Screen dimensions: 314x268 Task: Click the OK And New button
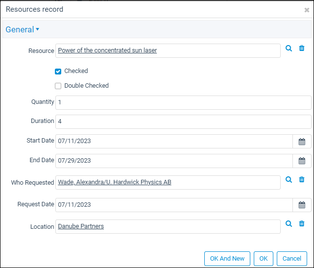click(x=227, y=259)
